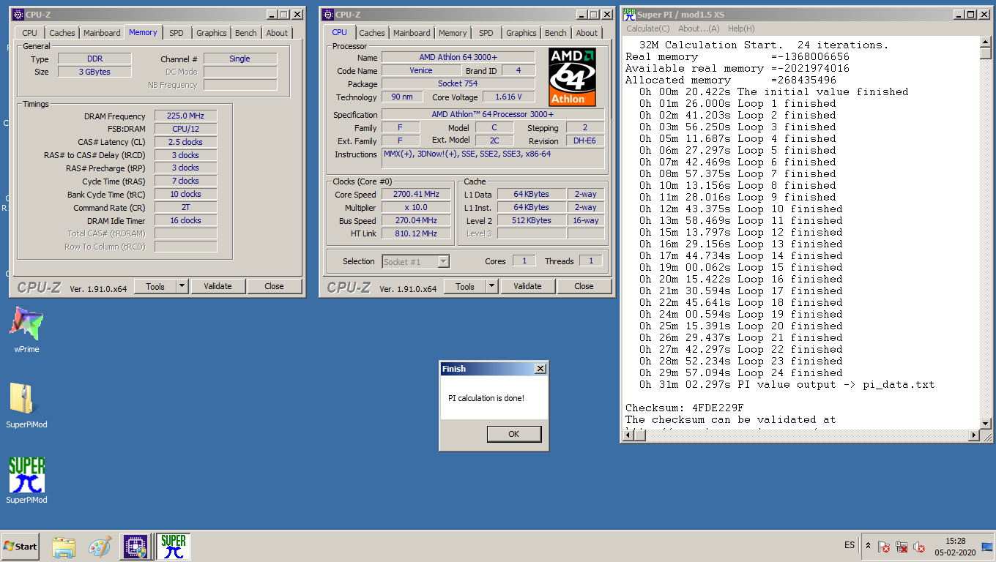Switch to the CPU-Z taskbar icon
Image resolution: width=996 pixels, height=562 pixels.
point(135,547)
